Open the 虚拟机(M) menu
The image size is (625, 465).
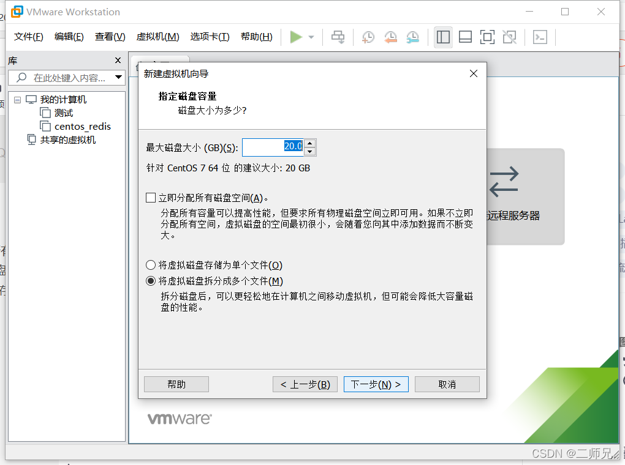158,36
